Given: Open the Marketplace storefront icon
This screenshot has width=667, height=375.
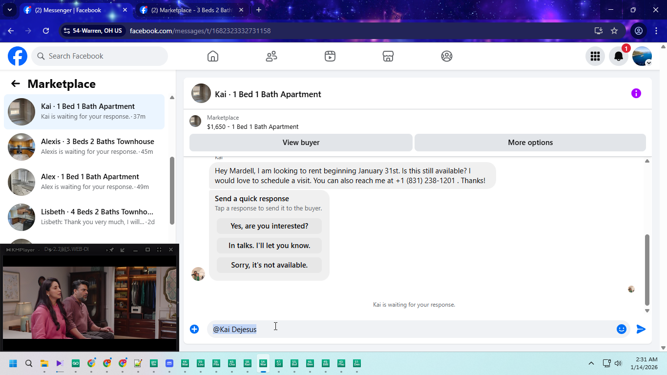Looking at the screenshot, I should coord(388,56).
